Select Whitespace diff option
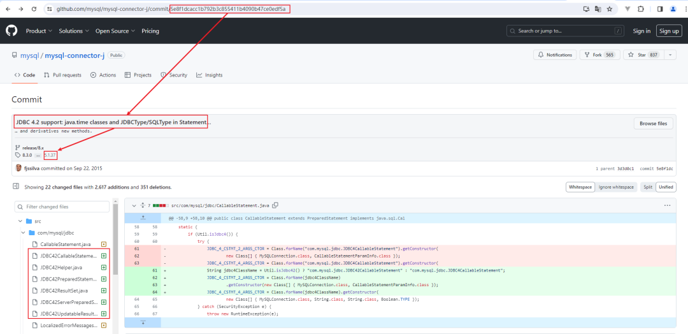This screenshot has width=688, height=334. click(581, 187)
